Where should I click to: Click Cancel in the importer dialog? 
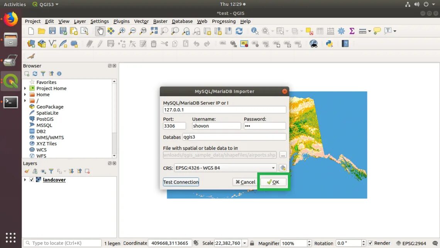(x=245, y=182)
